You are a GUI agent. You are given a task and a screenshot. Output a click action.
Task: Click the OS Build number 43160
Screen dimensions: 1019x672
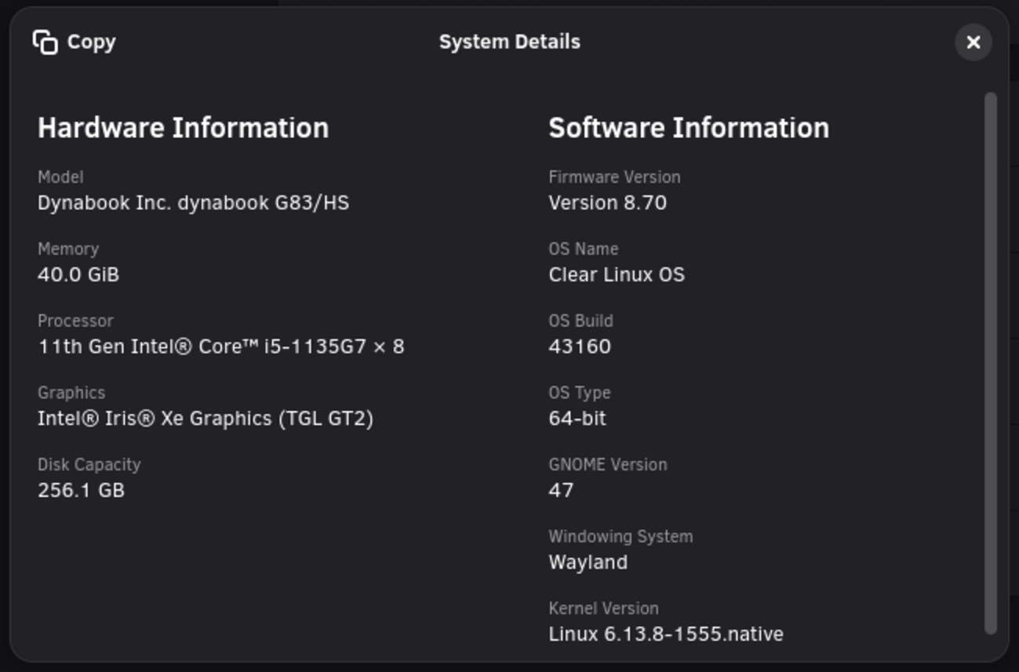pos(580,347)
